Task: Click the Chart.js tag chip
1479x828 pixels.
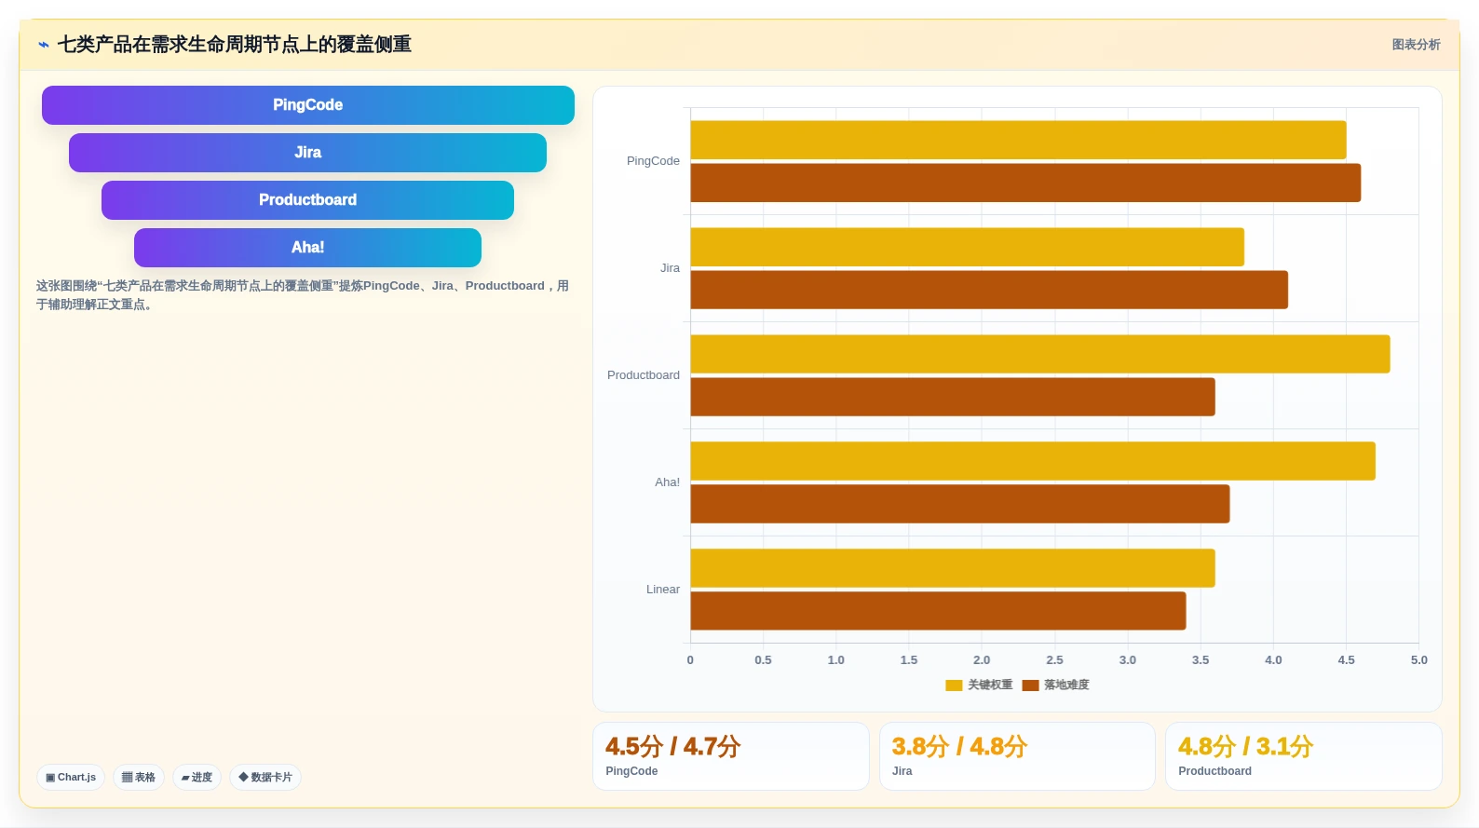Action: tap(71, 777)
